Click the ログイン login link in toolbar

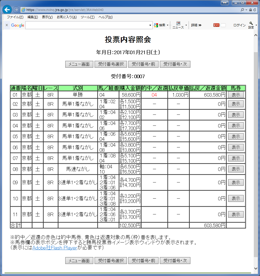[239, 25]
